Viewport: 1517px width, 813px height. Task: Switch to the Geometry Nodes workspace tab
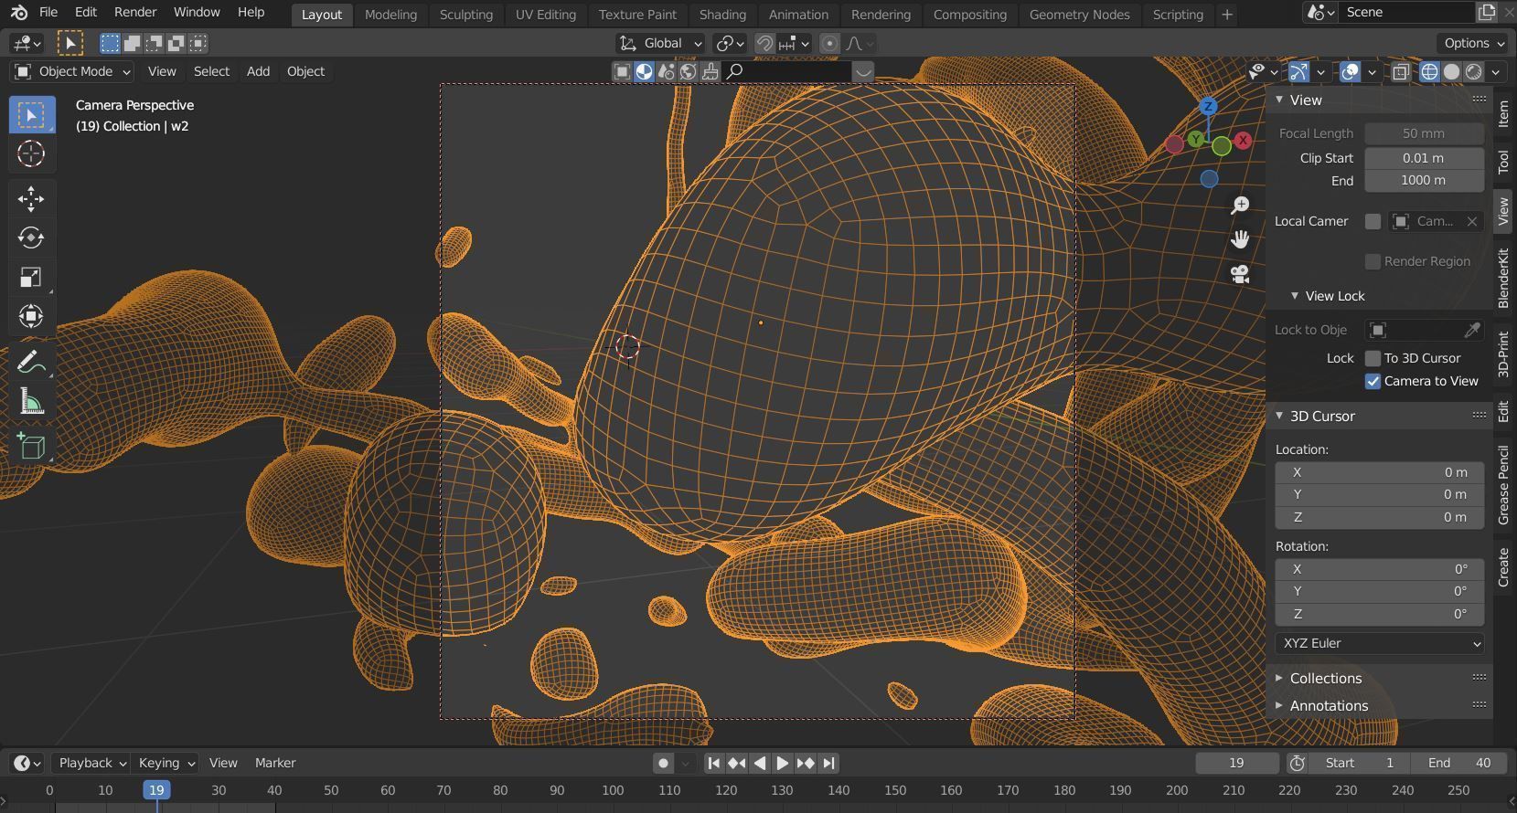1079,15
